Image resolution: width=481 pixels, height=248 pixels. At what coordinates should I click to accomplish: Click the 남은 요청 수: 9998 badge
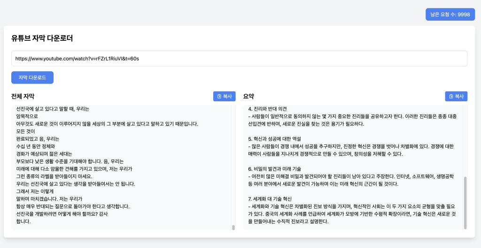pos(450,15)
